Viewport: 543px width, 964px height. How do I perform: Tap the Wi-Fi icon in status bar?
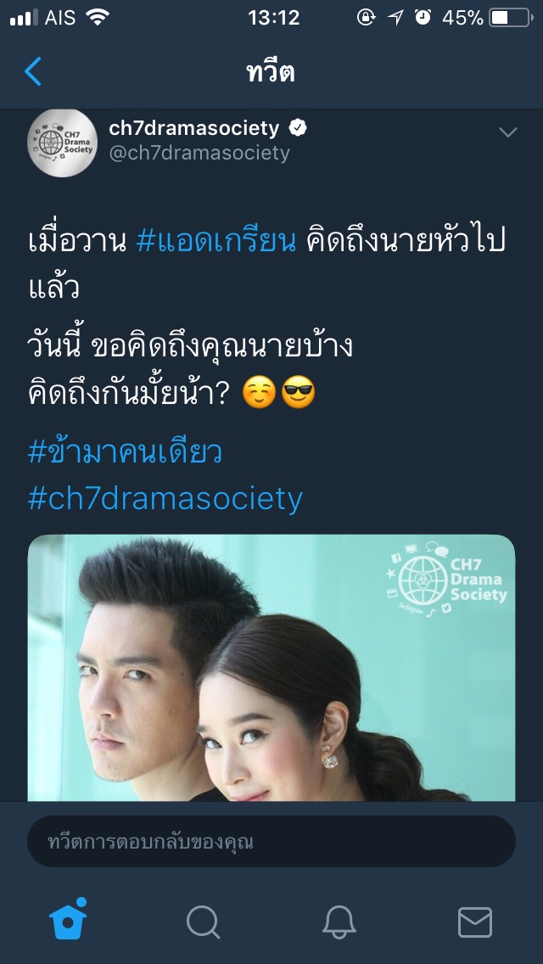click(98, 17)
